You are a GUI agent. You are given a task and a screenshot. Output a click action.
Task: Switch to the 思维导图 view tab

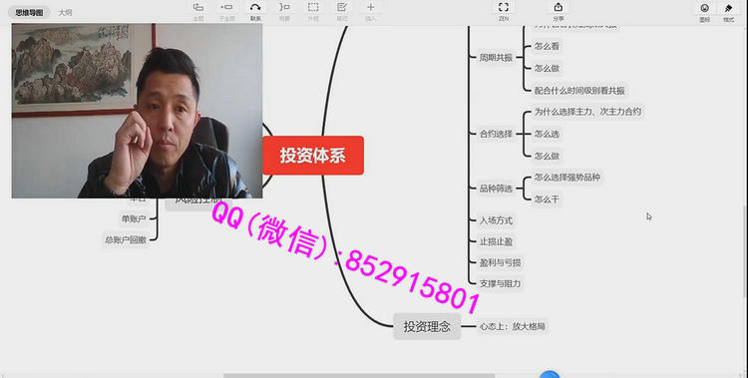pos(29,12)
